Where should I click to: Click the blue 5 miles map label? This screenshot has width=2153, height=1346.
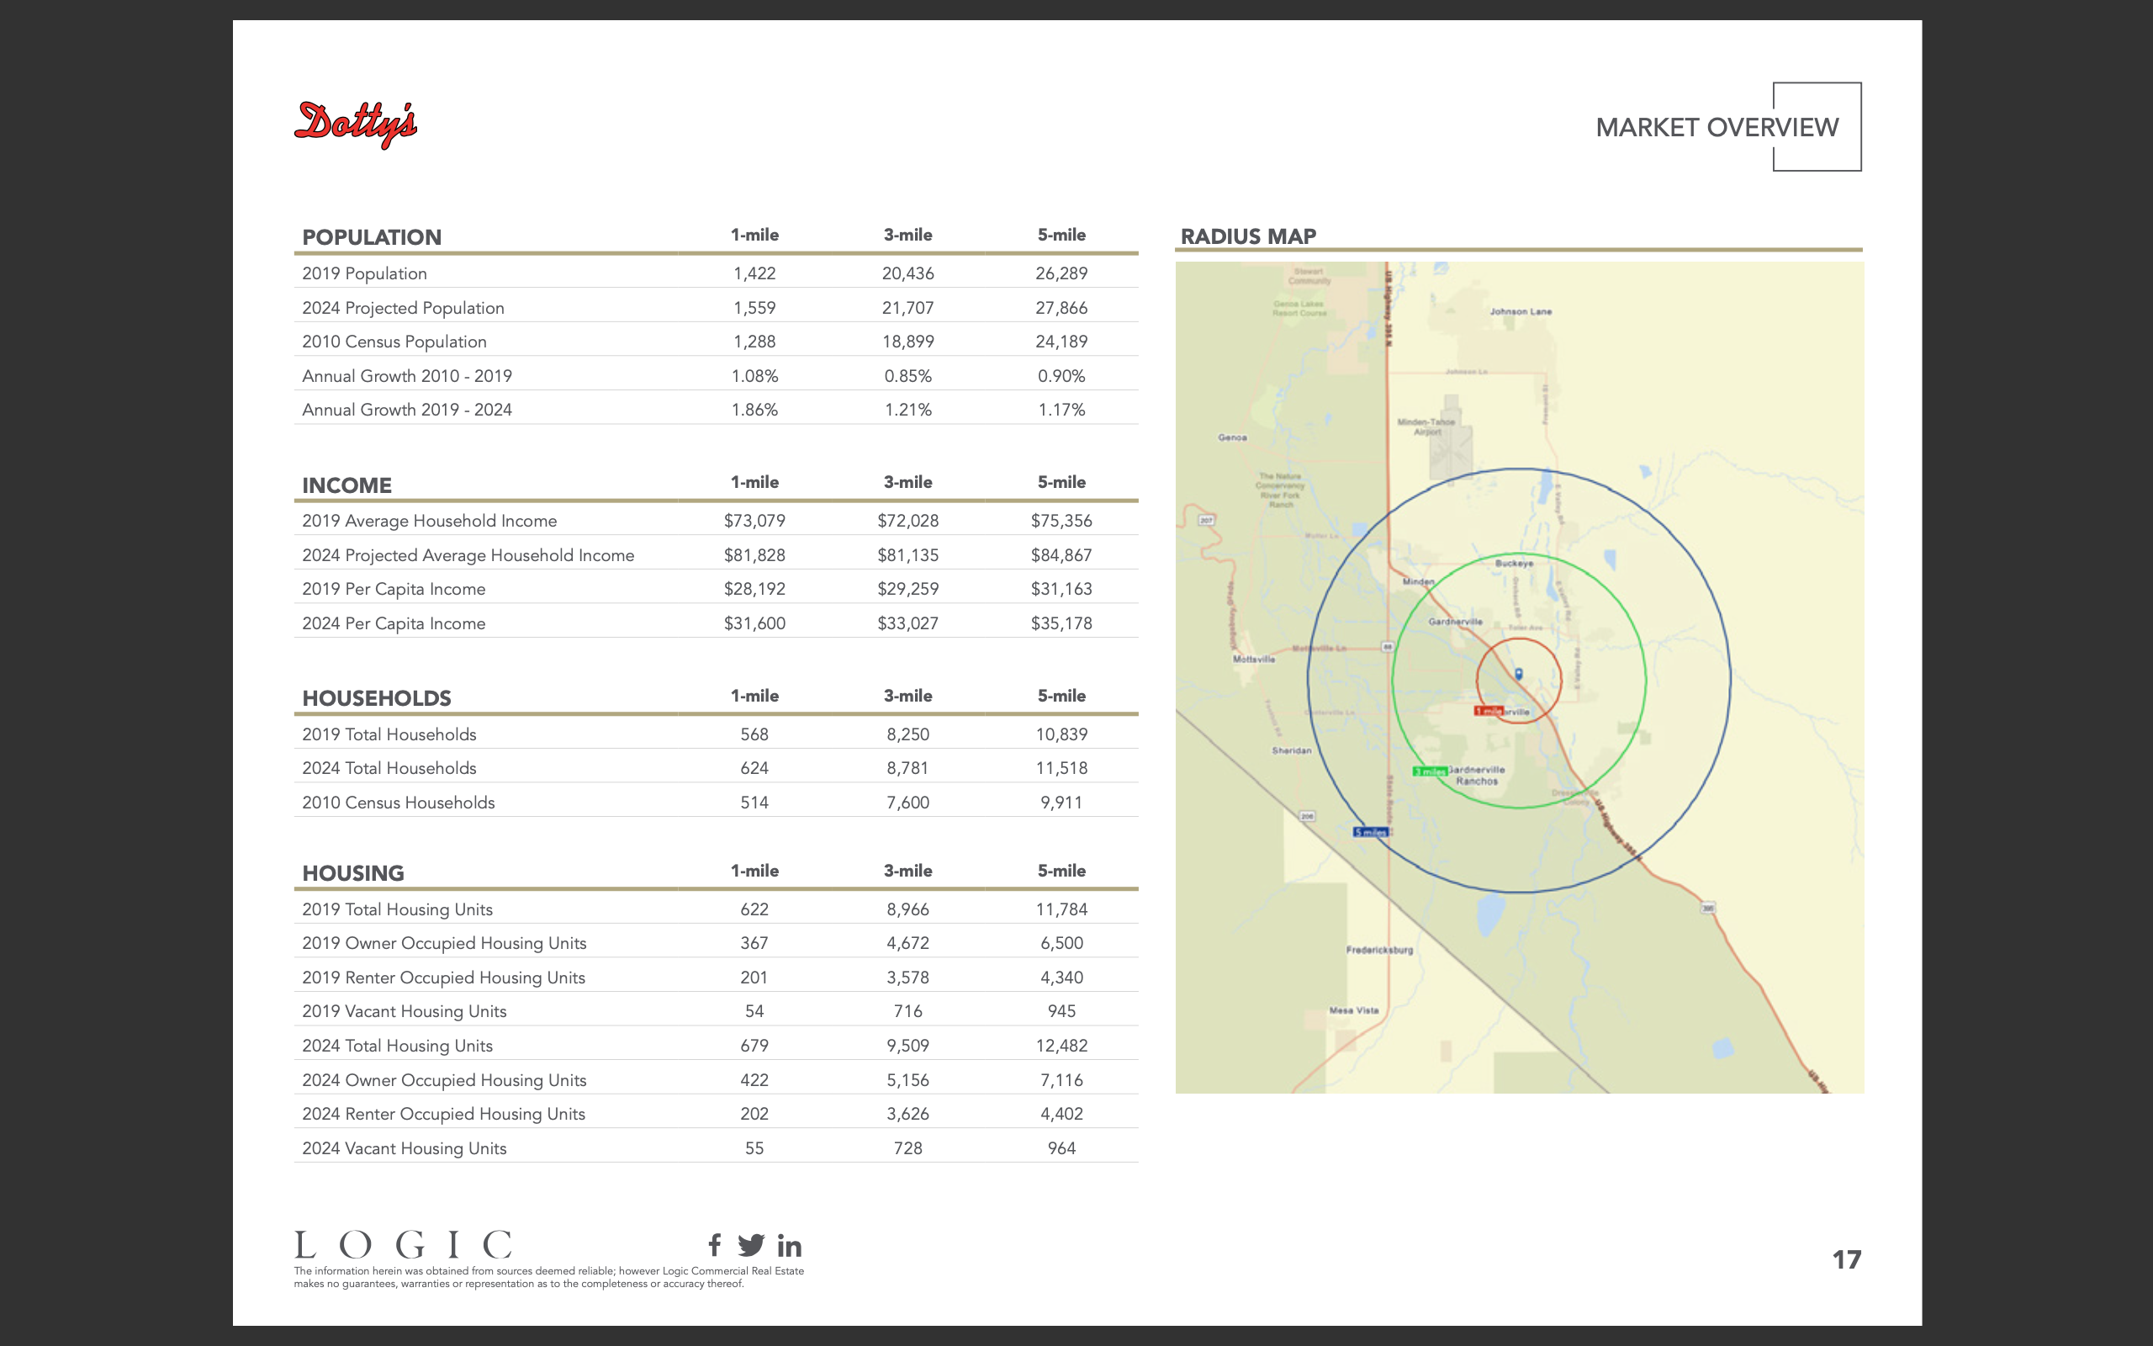tap(1370, 832)
